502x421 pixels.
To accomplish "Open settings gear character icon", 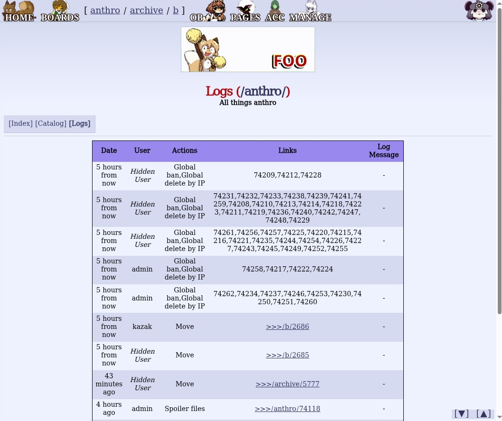I will (x=479, y=11).
